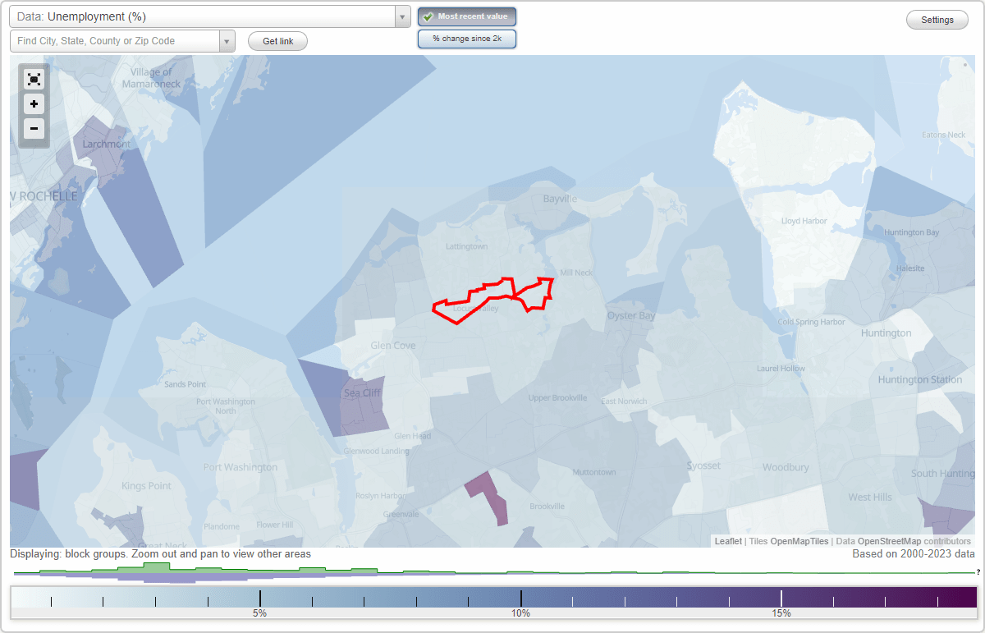
Task: Select 'Unemployment (%)' from the Data combo box
Action: point(205,16)
